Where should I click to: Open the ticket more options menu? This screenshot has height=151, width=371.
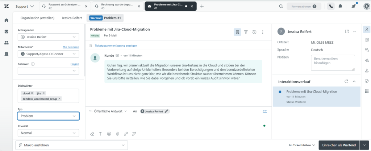coord(263,32)
